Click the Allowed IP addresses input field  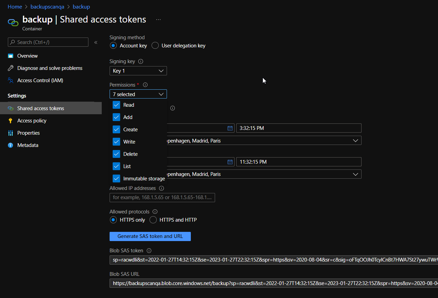pyautogui.click(x=162, y=197)
